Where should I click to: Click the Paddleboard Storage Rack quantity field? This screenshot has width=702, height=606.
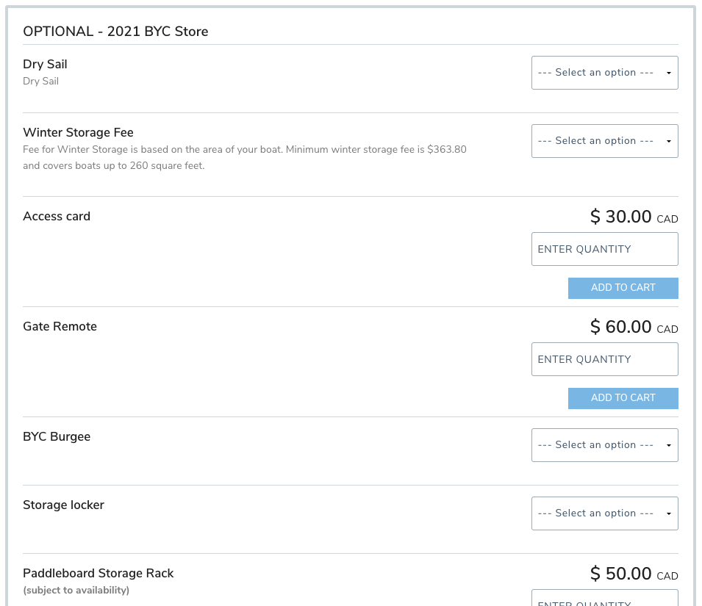(604, 599)
